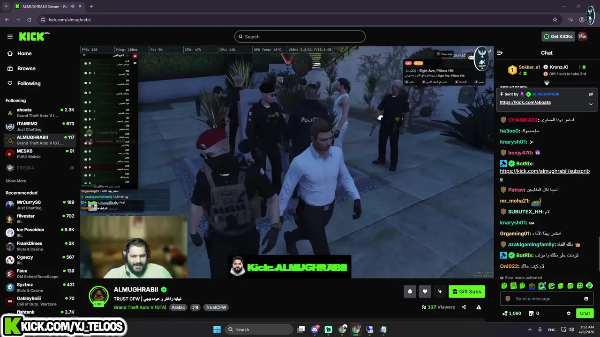The image size is (600, 337).
Task: Open Discord from the taskbar
Action: tap(315, 330)
